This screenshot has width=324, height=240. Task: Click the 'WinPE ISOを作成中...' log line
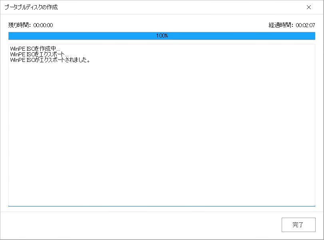click(x=35, y=49)
